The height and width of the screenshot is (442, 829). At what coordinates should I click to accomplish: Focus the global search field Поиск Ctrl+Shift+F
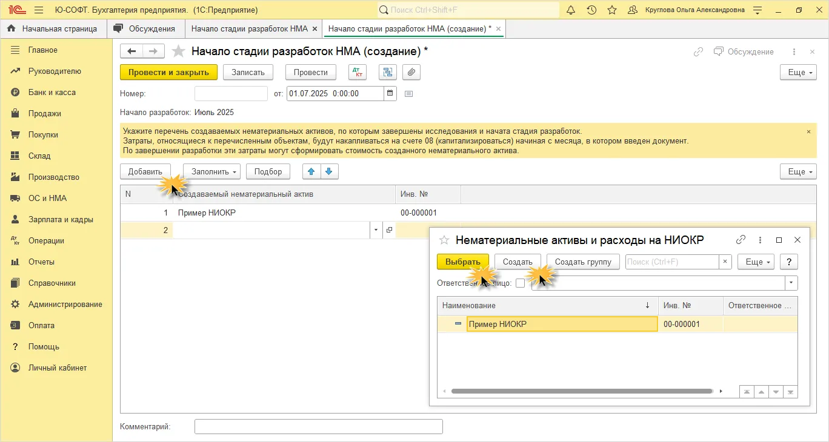pos(469,10)
